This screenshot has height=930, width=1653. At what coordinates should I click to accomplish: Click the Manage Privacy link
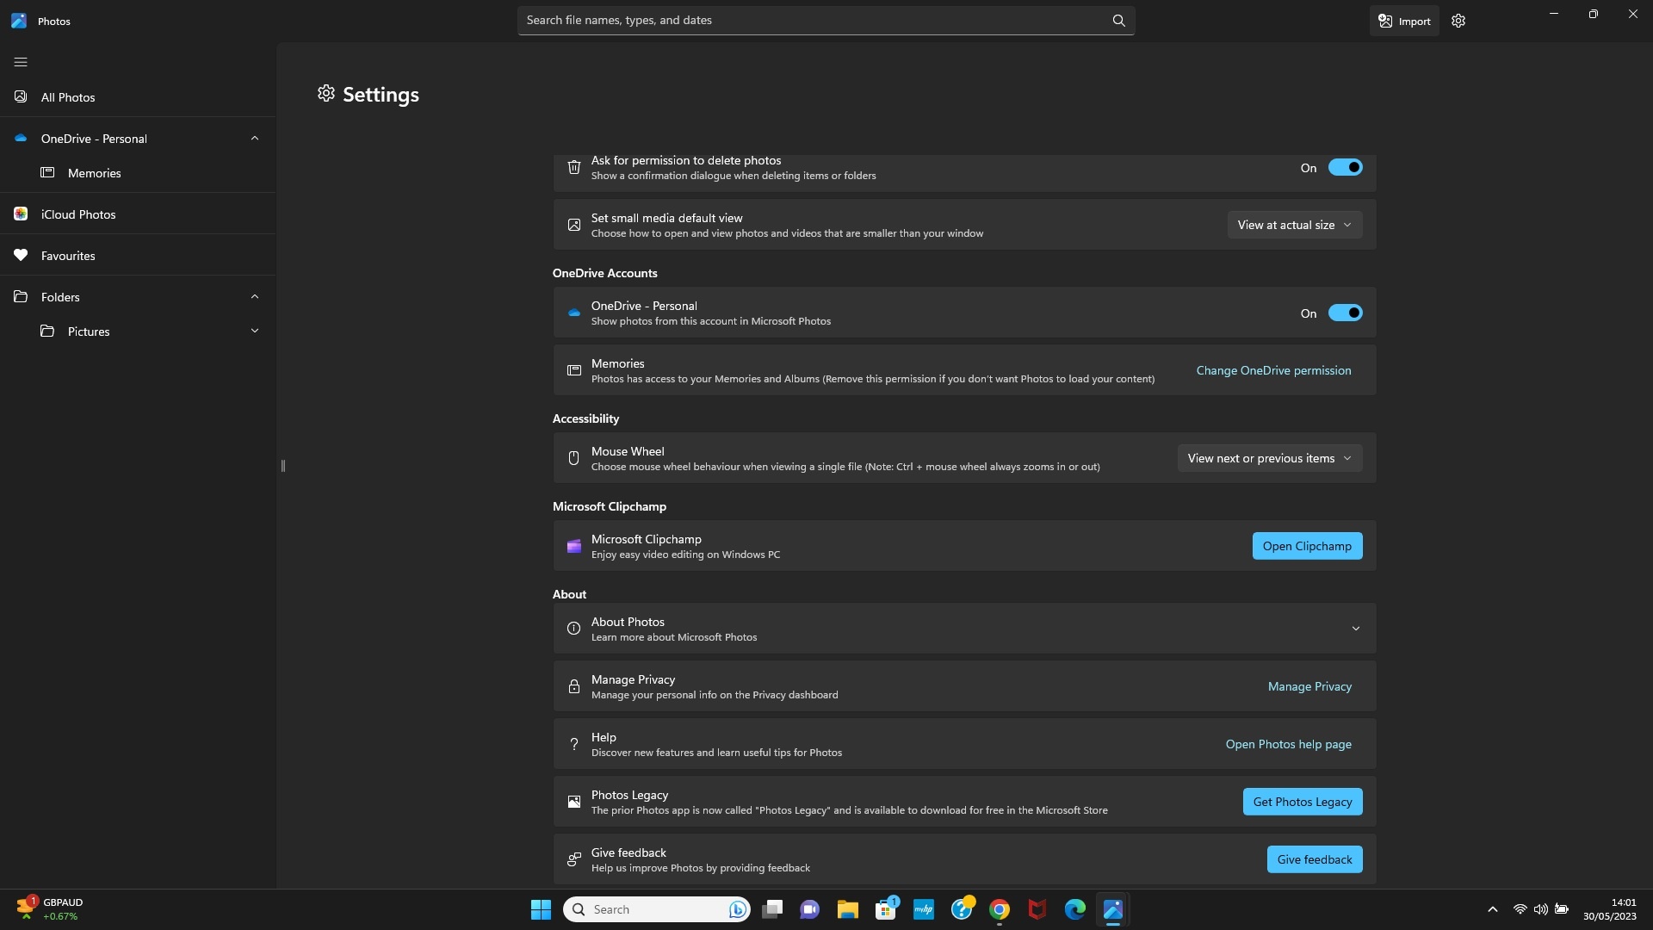(x=1309, y=686)
